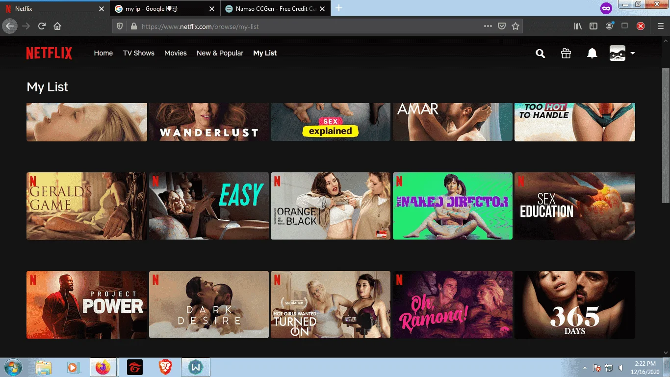Open the Project Power card
The image size is (670, 377).
(x=87, y=305)
